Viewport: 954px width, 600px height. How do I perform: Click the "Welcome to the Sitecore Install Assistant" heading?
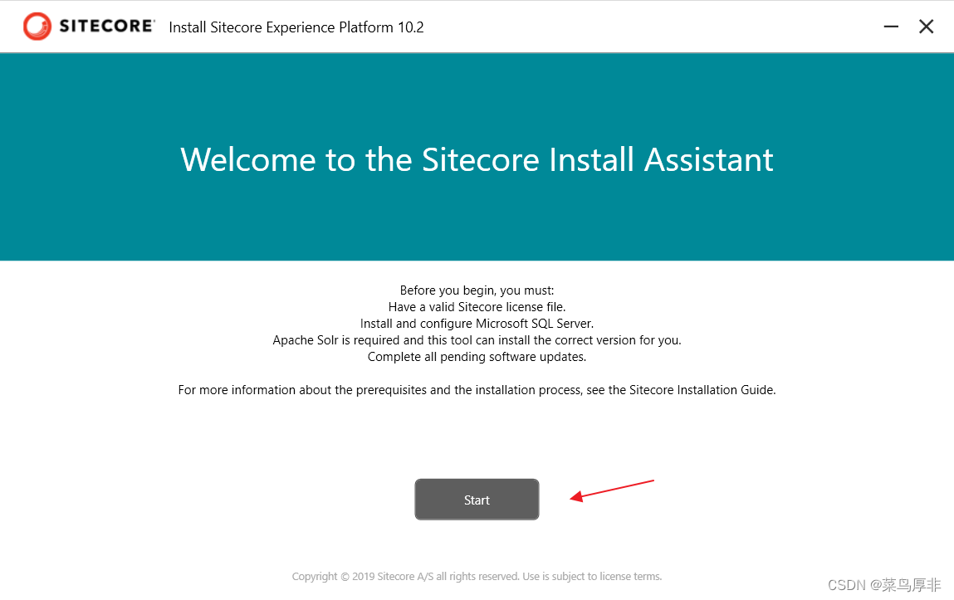[x=477, y=160]
